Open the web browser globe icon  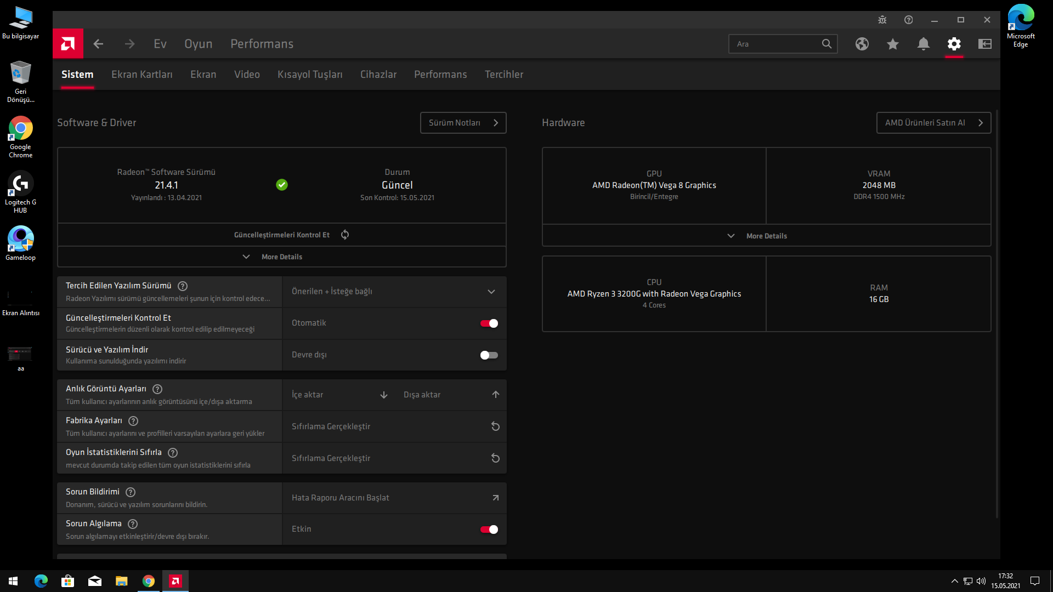coord(862,44)
